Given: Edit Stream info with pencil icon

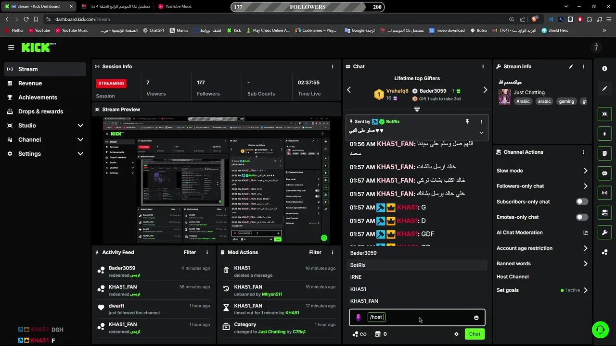Looking at the screenshot, I should [x=571, y=66].
